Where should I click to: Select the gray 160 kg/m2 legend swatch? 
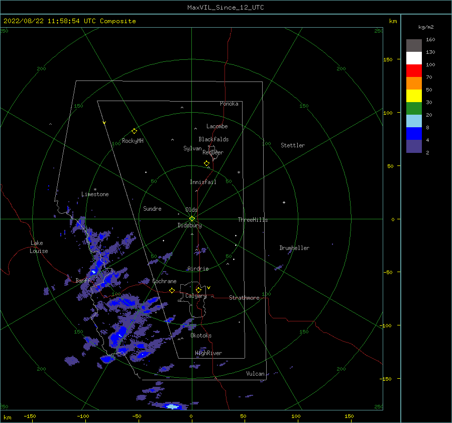(x=414, y=45)
